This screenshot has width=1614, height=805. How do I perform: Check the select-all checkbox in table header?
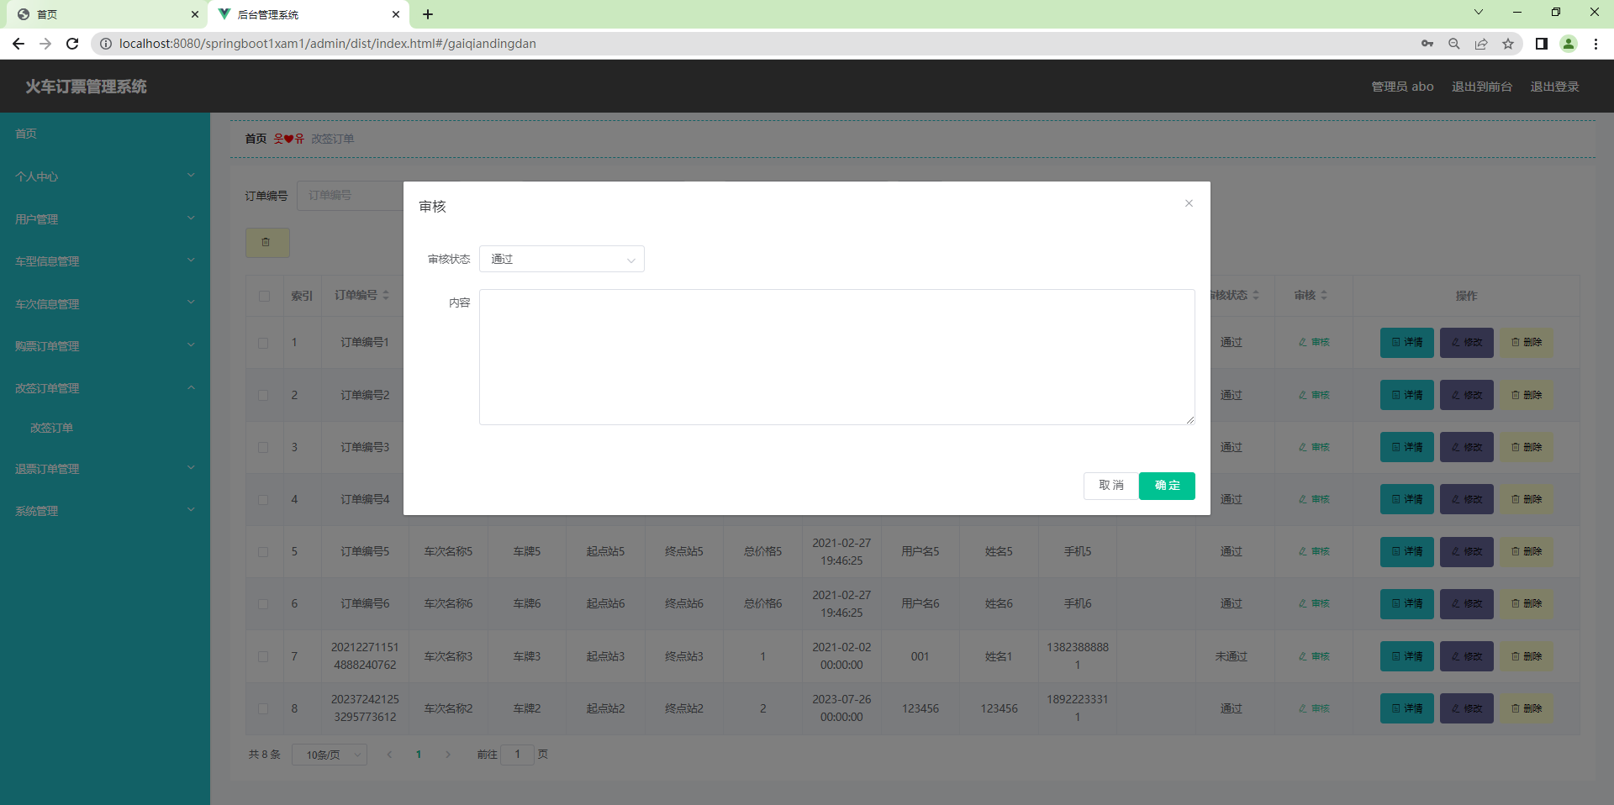(264, 296)
